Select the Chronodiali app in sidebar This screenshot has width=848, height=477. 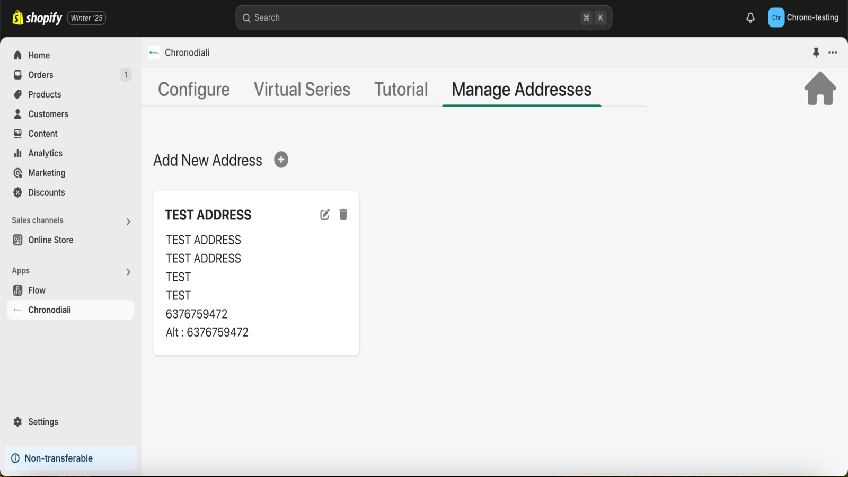pyautogui.click(x=50, y=310)
